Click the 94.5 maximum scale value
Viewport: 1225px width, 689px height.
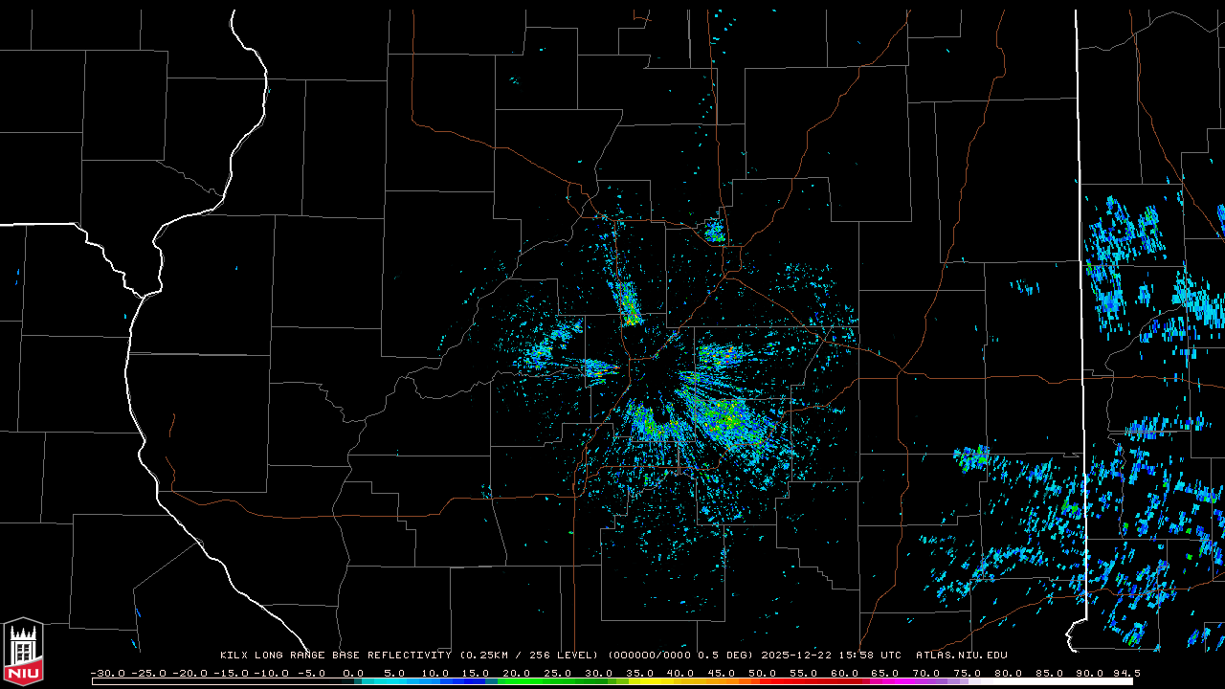pos(1125,674)
